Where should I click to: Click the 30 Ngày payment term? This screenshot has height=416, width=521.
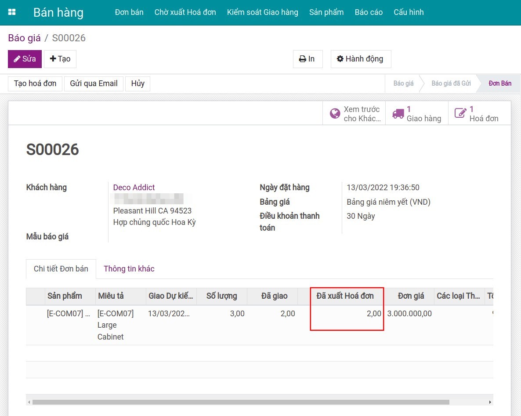pyautogui.click(x=361, y=216)
